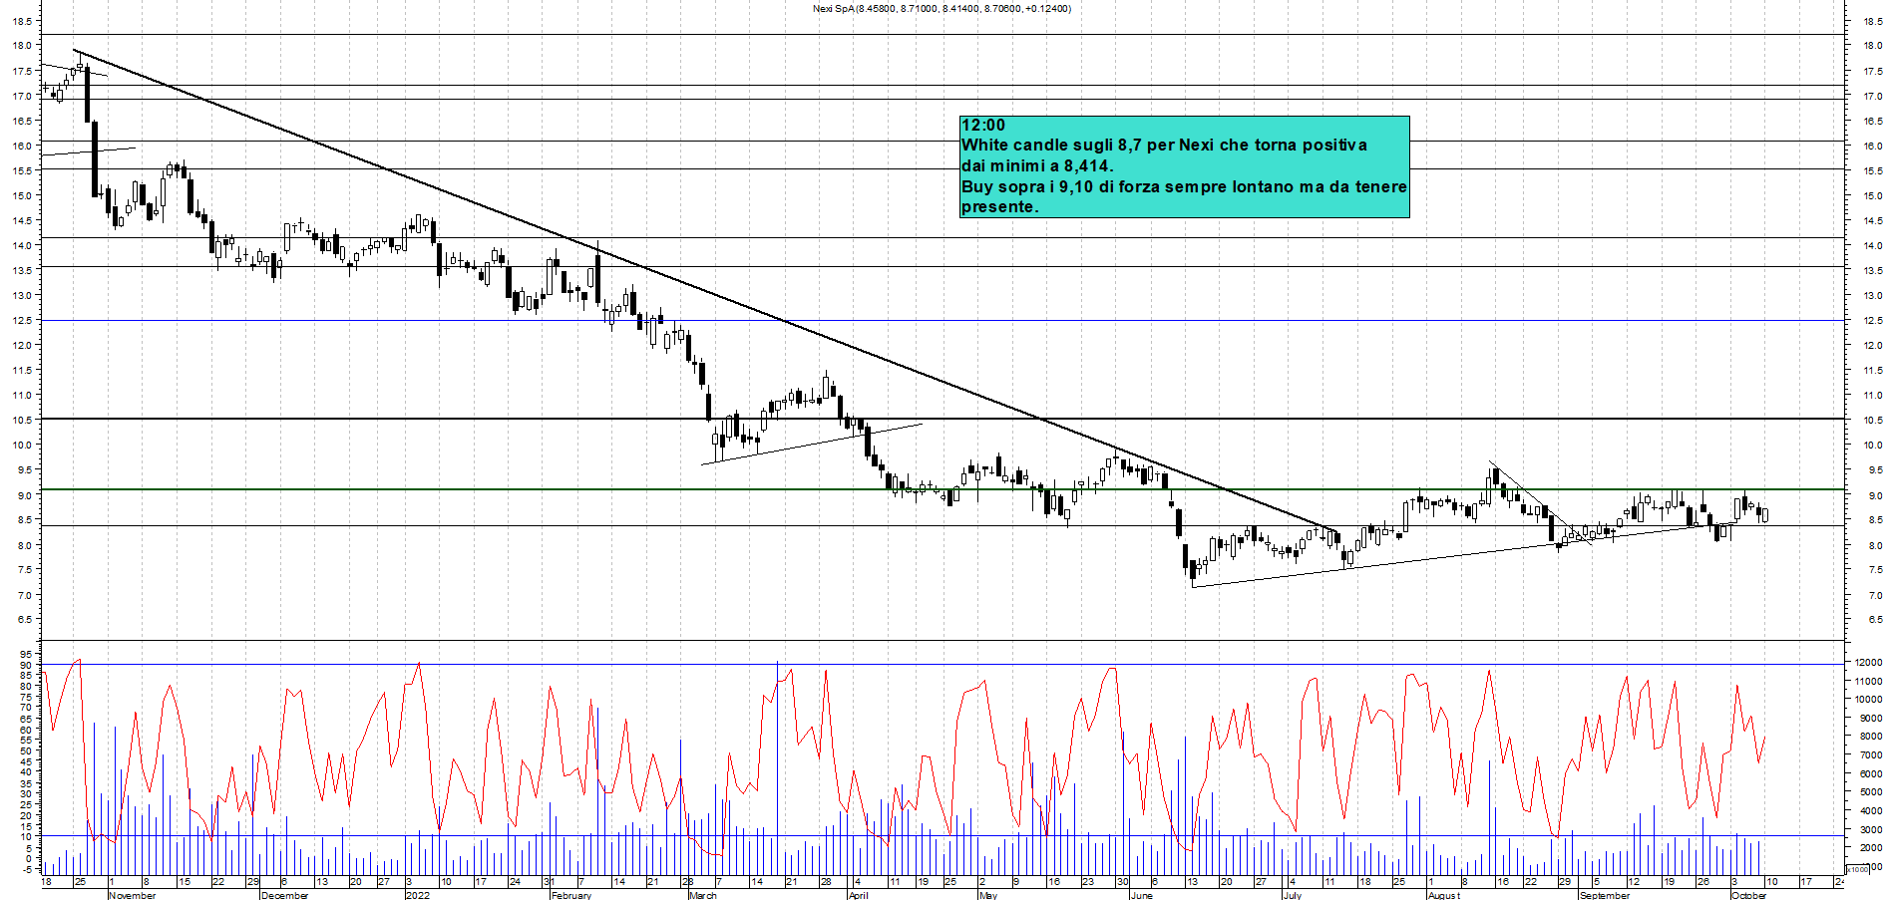Viewport: 1885px width, 900px height.
Task: Click 6000 on the volume scale
Action: [x=1870, y=773]
